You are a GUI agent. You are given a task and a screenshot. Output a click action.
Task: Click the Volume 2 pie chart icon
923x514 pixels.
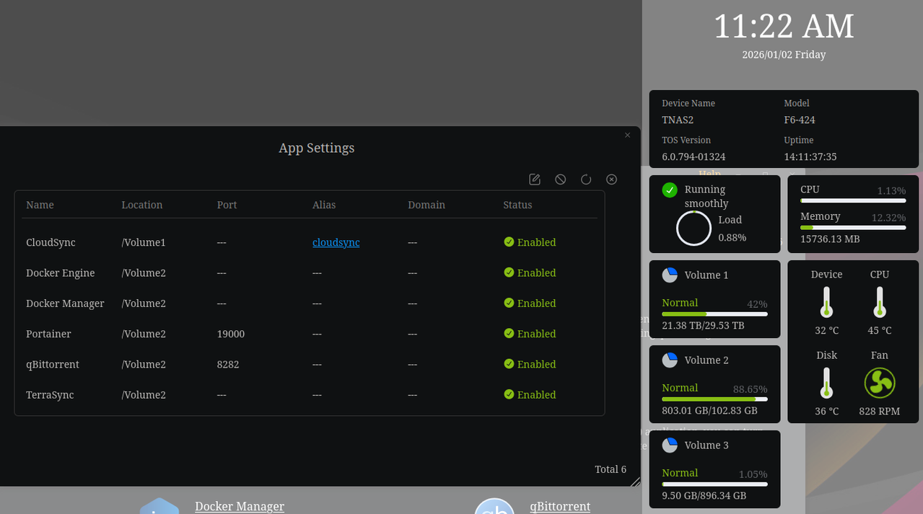(670, 360)
